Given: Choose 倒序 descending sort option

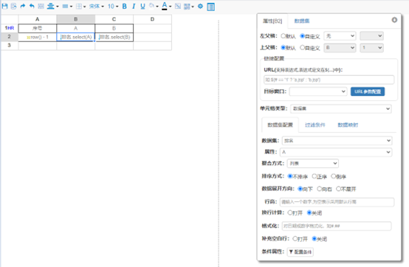Looking at the screenshot, I should click(334, 176).
